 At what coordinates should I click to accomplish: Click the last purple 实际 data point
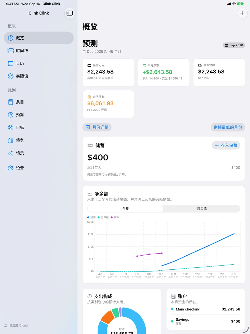[x=162, y=253]
